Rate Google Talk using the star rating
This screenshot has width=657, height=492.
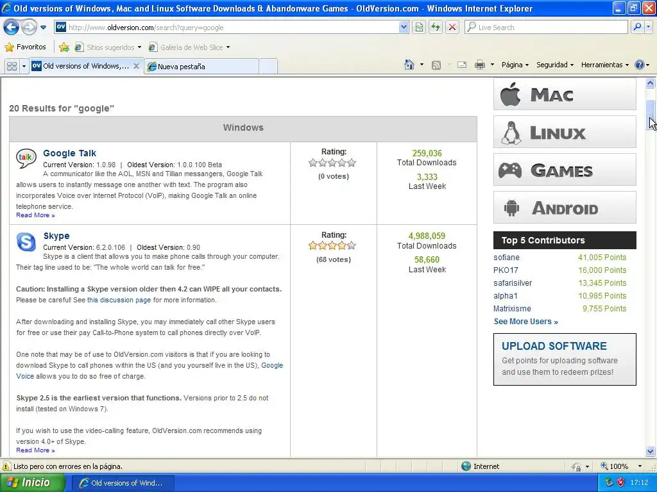(x=332, y=163)
